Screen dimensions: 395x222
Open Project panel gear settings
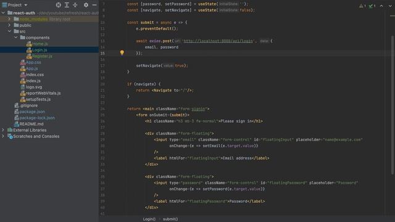[x=86, y=5]
